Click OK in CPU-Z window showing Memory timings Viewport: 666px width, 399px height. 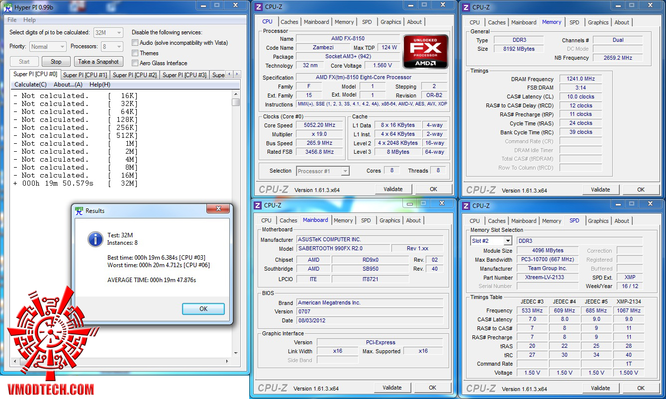(x=641, y=190)
